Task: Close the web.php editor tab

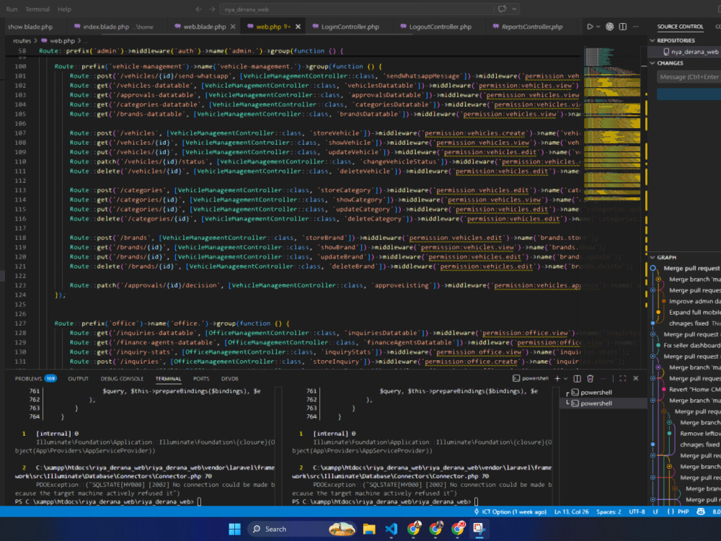Action: pyautogui.click(x=298, y=27)
